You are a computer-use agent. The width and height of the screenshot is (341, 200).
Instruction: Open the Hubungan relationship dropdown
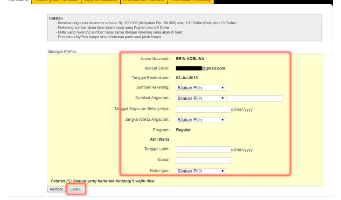[x=201, y=171]
